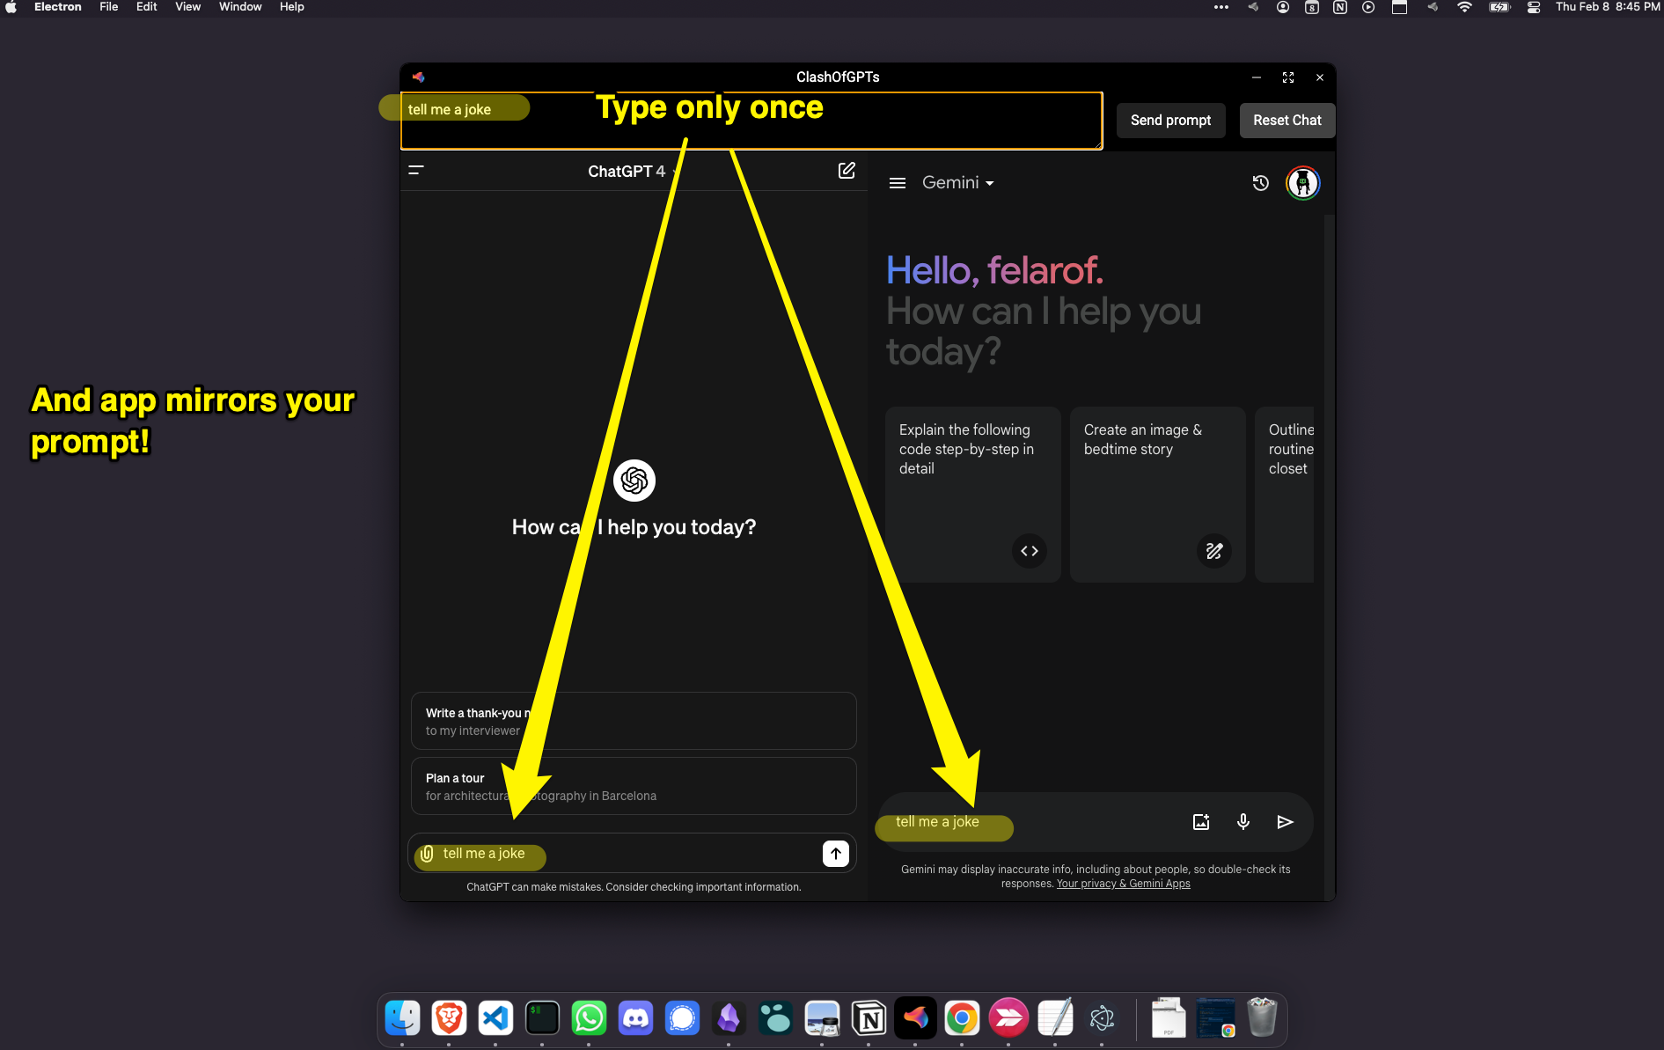Open a new chat with the pencil icon
Screen dimensions: 1664x1050
point(847,171)
